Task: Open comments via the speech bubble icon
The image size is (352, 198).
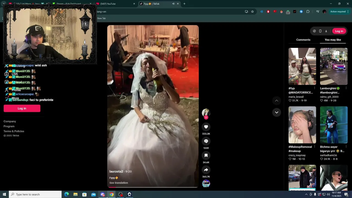Action: point(206,141)
